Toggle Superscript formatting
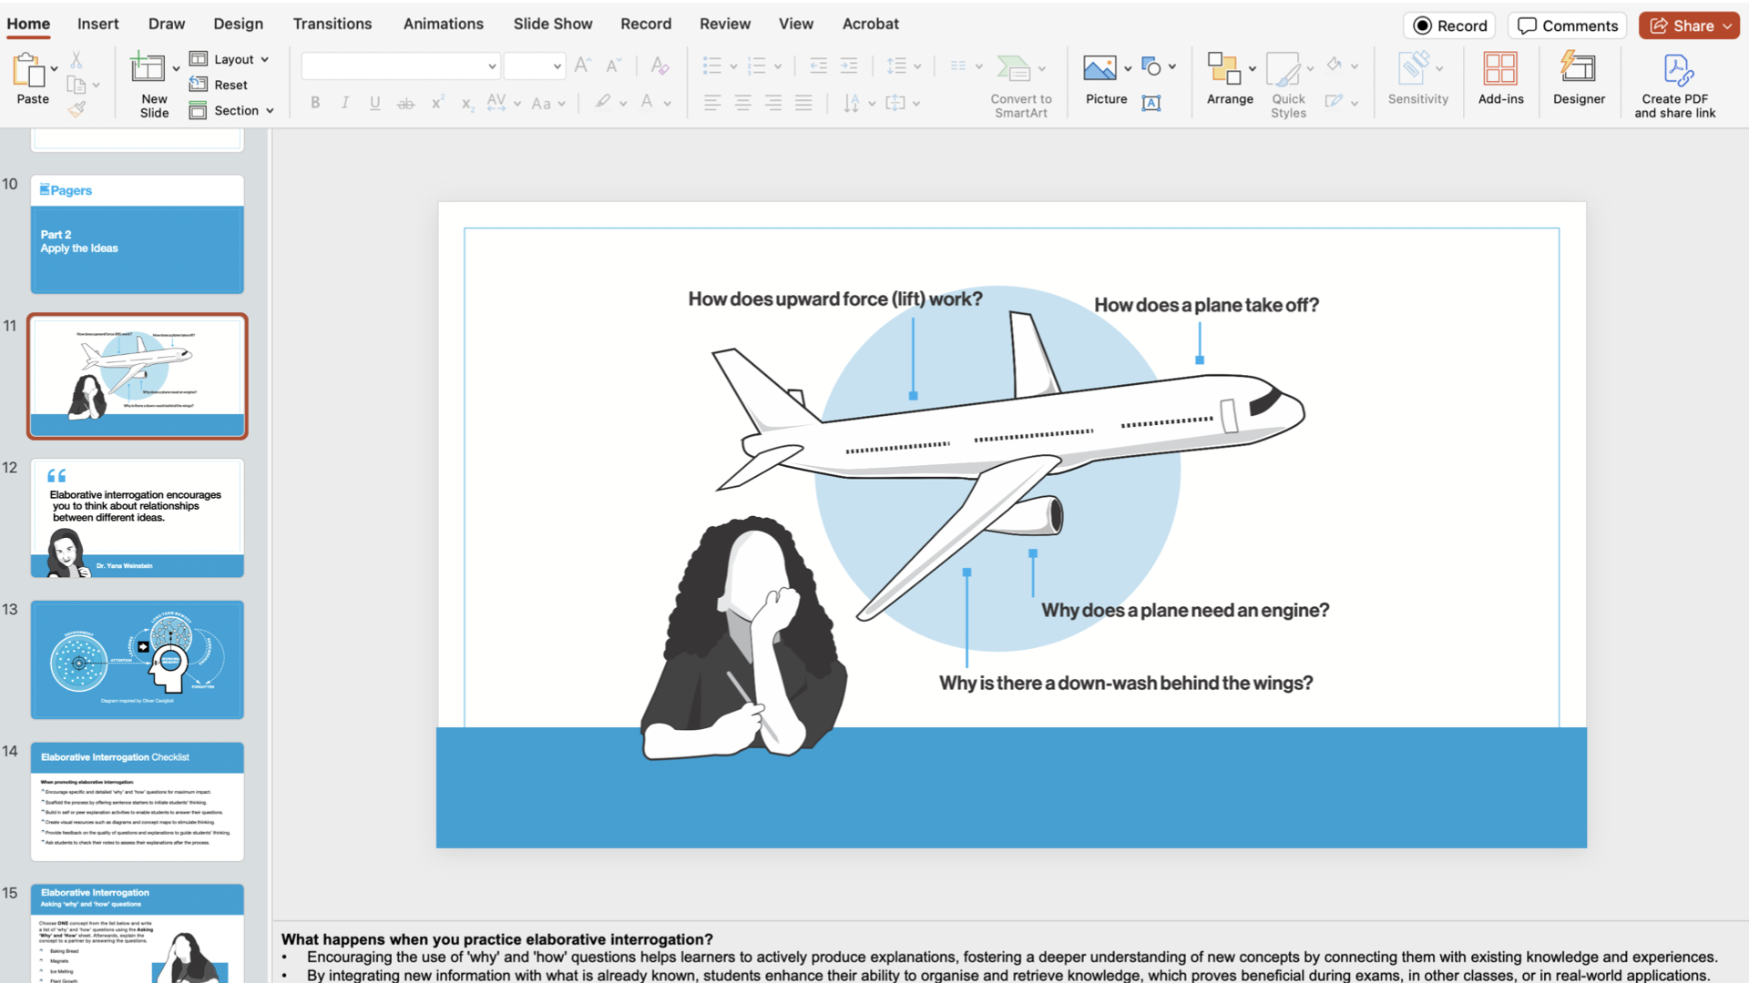This screenshot has height=983, width=1749. tap(437, 103)
